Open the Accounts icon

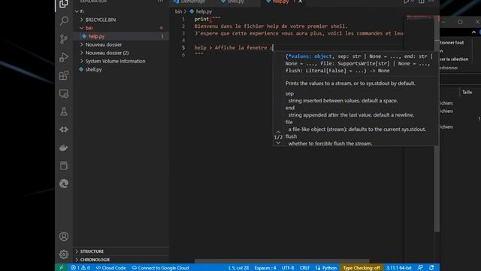tap(64, 236)
